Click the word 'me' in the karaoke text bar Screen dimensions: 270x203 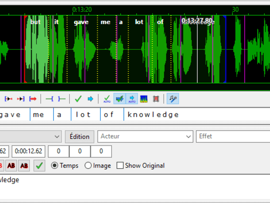[38, 114]
